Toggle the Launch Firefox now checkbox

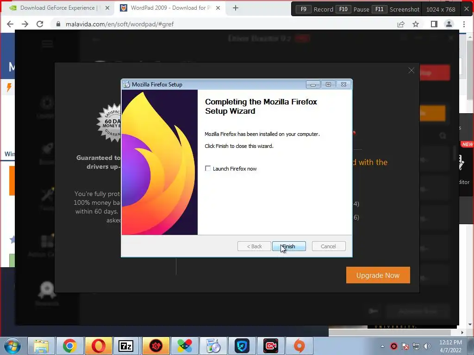pyautogui.click(x=208, y=168)
